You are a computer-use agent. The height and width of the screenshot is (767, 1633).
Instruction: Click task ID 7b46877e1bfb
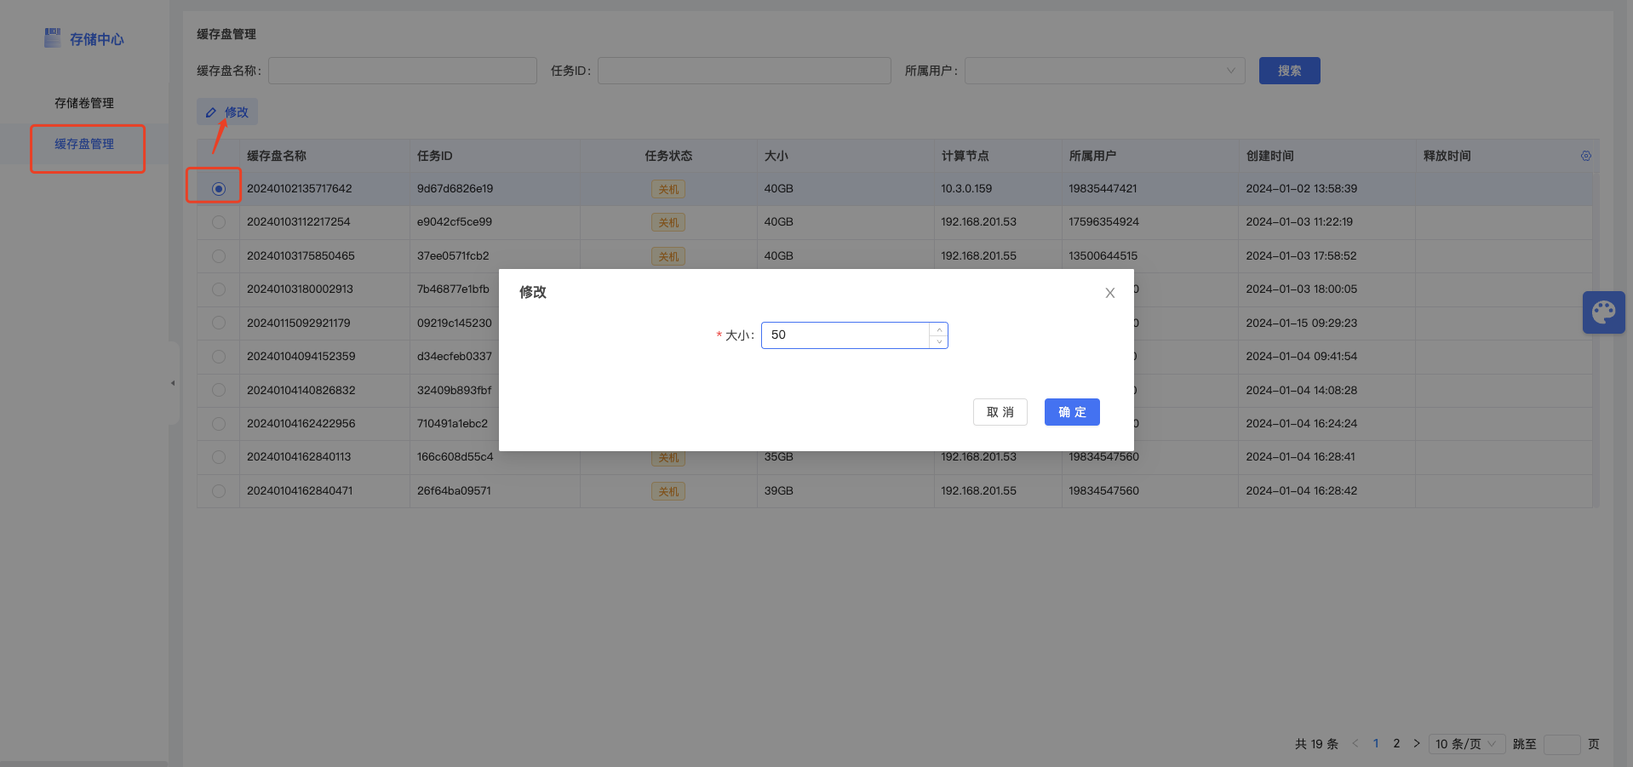pyautogui.click(x=453, y=289)
